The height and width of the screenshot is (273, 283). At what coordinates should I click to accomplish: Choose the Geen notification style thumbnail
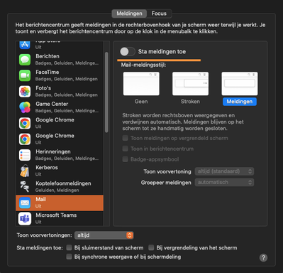(141, 84)
